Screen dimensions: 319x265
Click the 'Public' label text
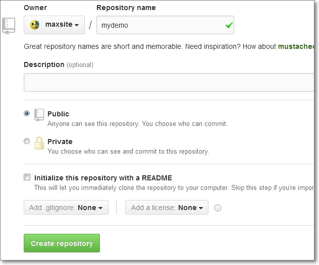tap(58, 114)
